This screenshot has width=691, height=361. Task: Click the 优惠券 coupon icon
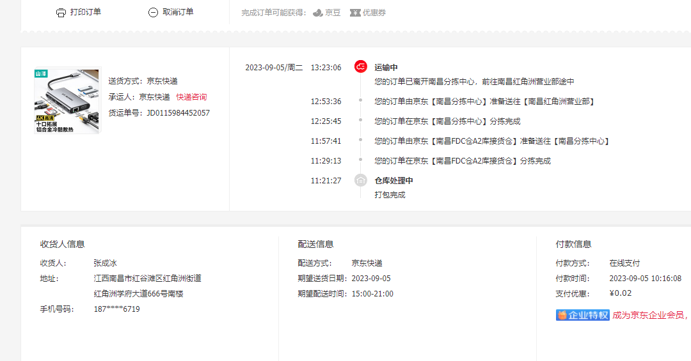(355, 13)
